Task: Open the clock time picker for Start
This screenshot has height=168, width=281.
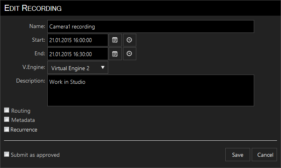Action: [129, 40]
